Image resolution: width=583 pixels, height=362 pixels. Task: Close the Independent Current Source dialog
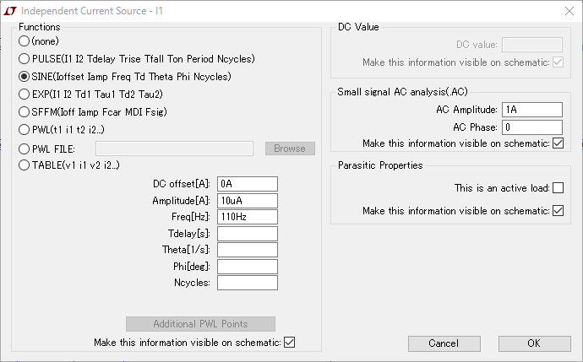[x=564, y=9]
